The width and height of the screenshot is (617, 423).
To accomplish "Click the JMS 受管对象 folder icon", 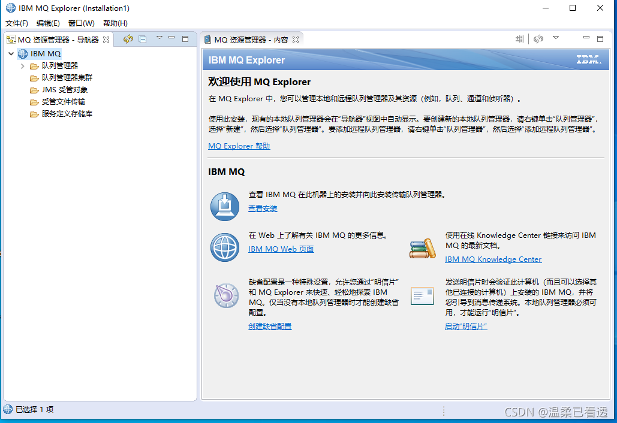I will pos(34,90).
